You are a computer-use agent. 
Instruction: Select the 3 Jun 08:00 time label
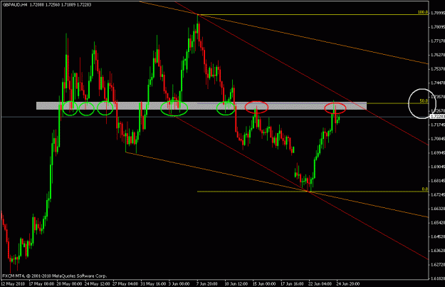point(179,283)
